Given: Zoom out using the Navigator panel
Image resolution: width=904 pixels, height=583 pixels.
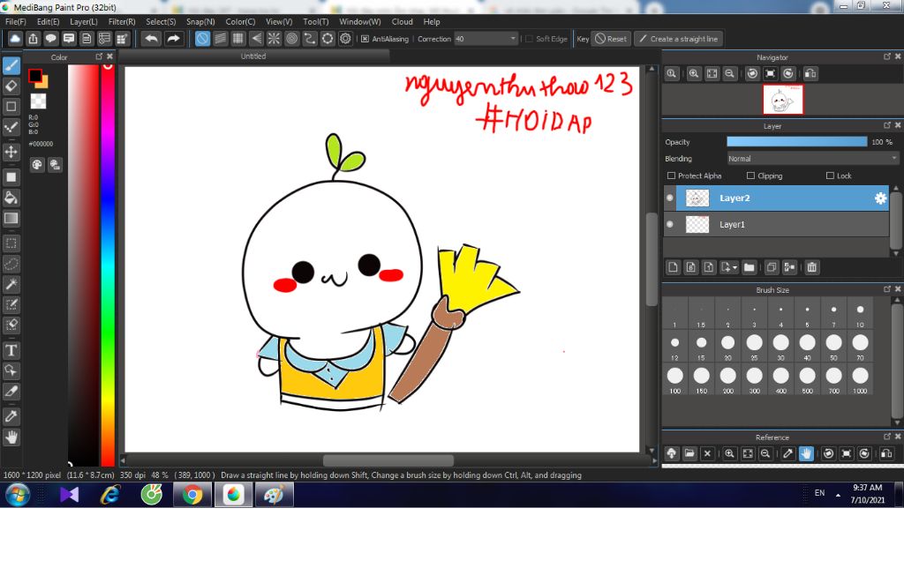Looking at the screenshot, I should [x=730, y=74].
